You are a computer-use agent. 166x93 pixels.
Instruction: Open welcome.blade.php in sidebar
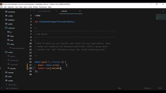click(18, 48)
